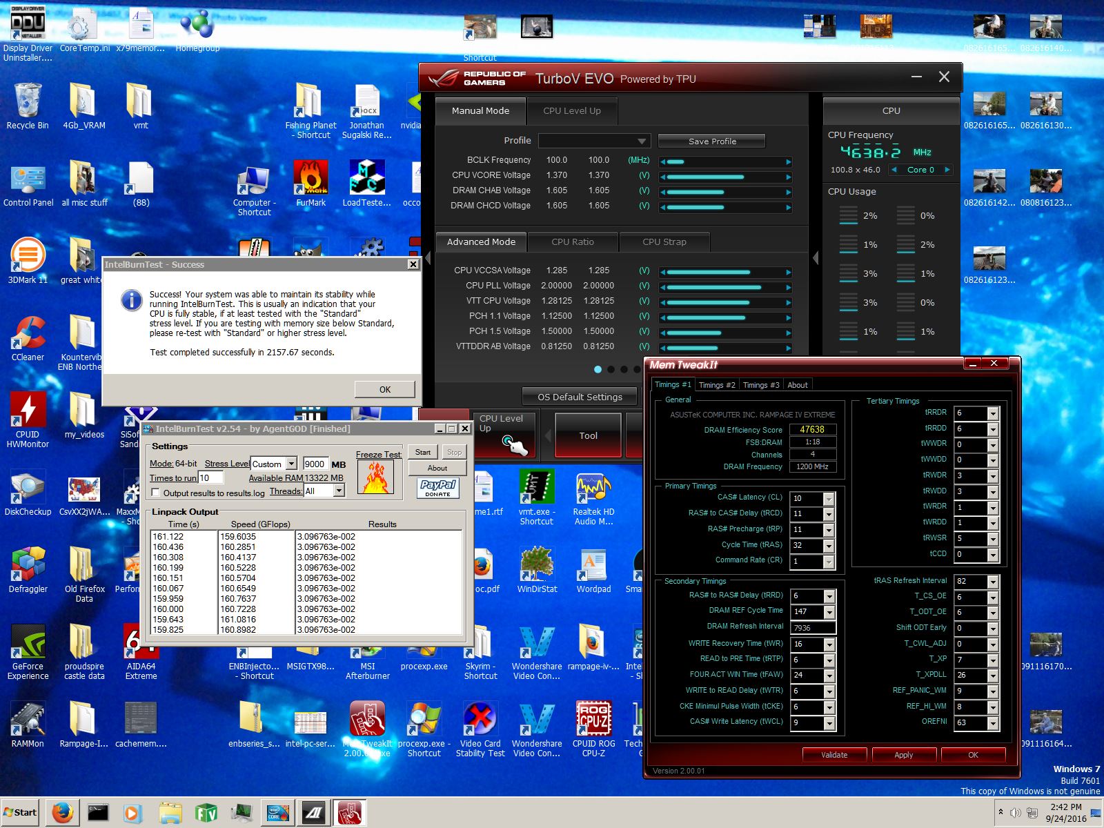Open Windows Explorer taskbar icon
Viewport: 1104px width, 828px height.
point(170,813)
